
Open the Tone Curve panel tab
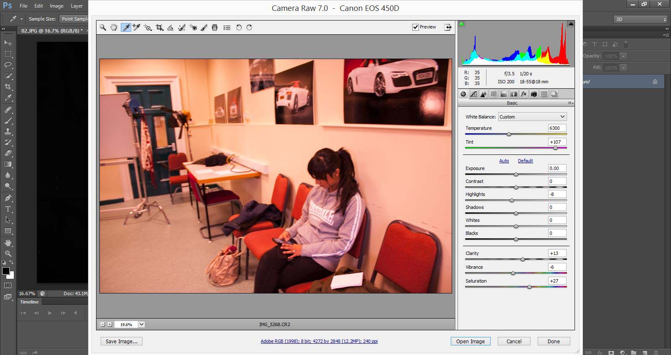473,94
